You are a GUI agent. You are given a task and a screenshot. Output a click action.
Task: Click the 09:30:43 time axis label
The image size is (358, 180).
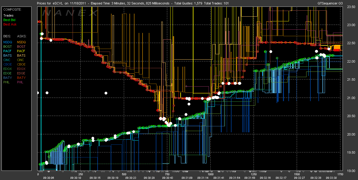tap(167, 178)
